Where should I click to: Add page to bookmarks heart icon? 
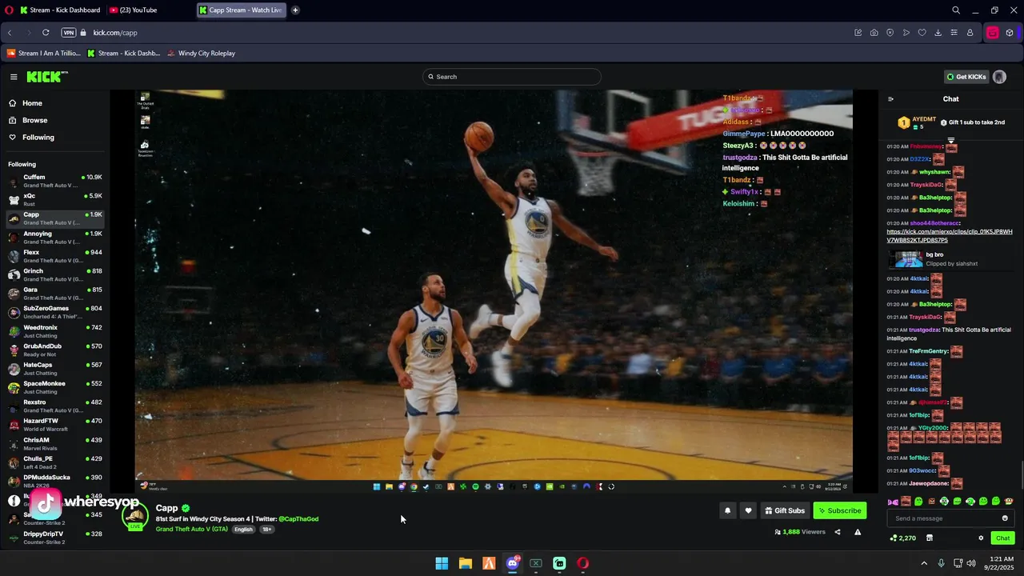(x=922, y=33)
